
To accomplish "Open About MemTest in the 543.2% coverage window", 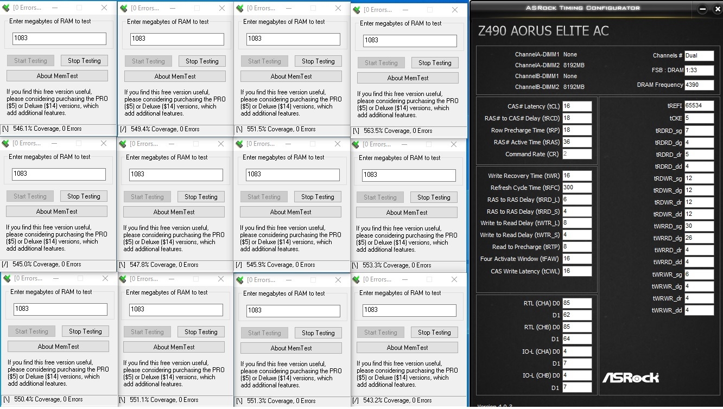I will (407, 348).
